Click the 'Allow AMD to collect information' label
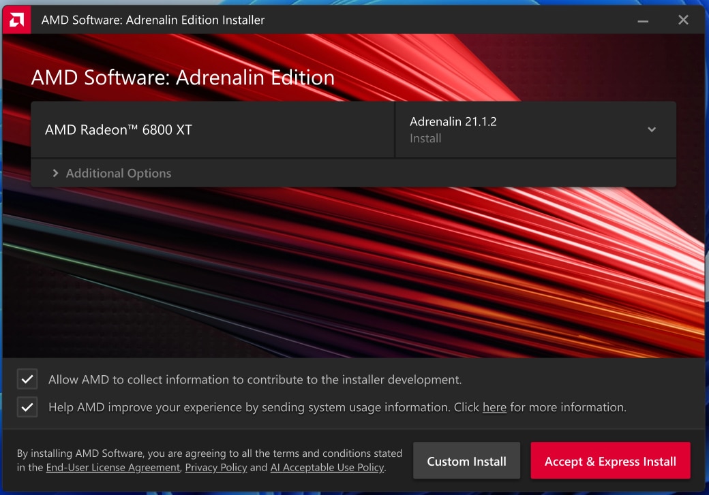This screenshot has height=495, width=709. click(x=254, y=379)
